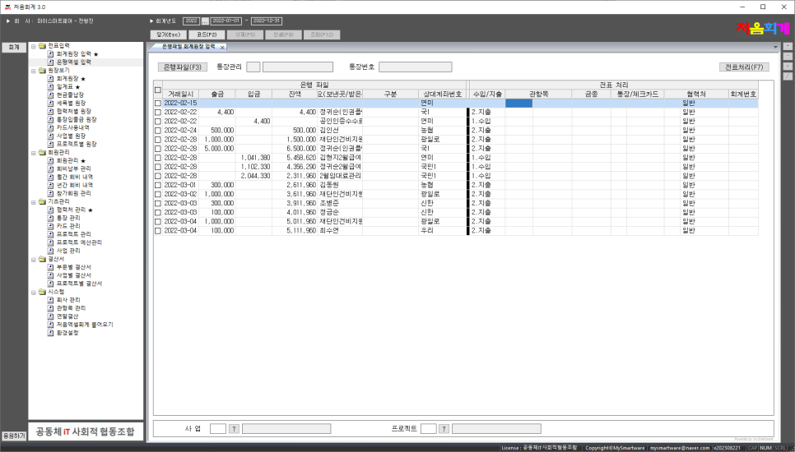Open 통장 관리 document icon
The width and height of the screenshot is (795, 452).
pyautogui.click(x=50, y=218)
